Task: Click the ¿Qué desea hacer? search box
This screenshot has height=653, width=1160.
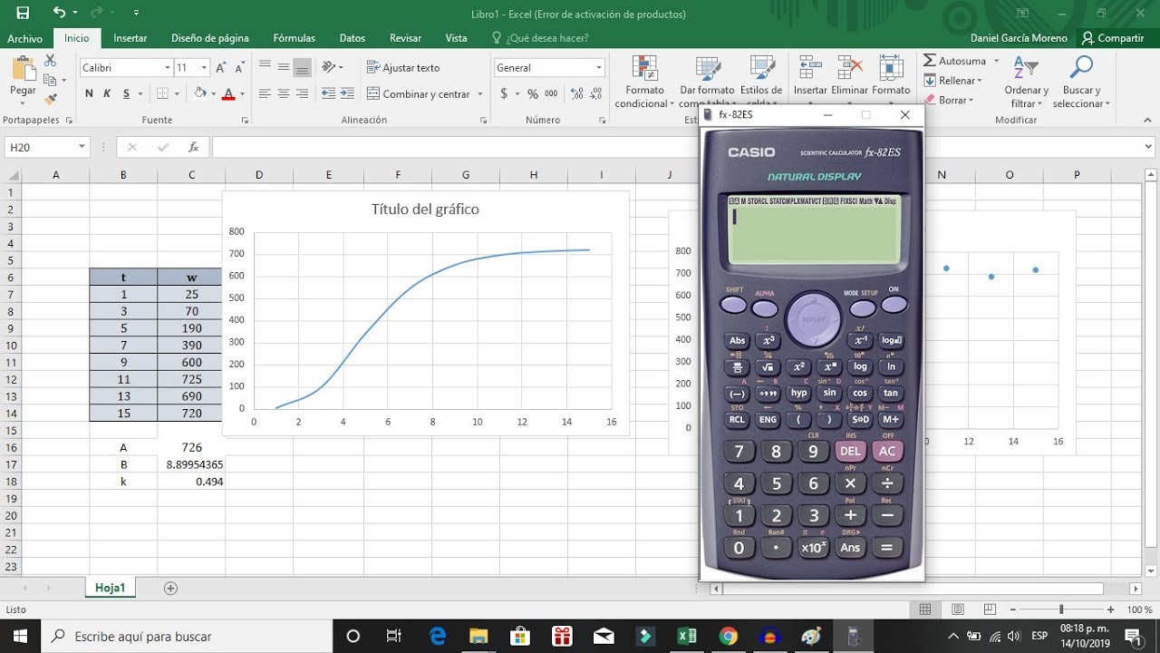Action: pyautogui.click(x=540, y=38)
